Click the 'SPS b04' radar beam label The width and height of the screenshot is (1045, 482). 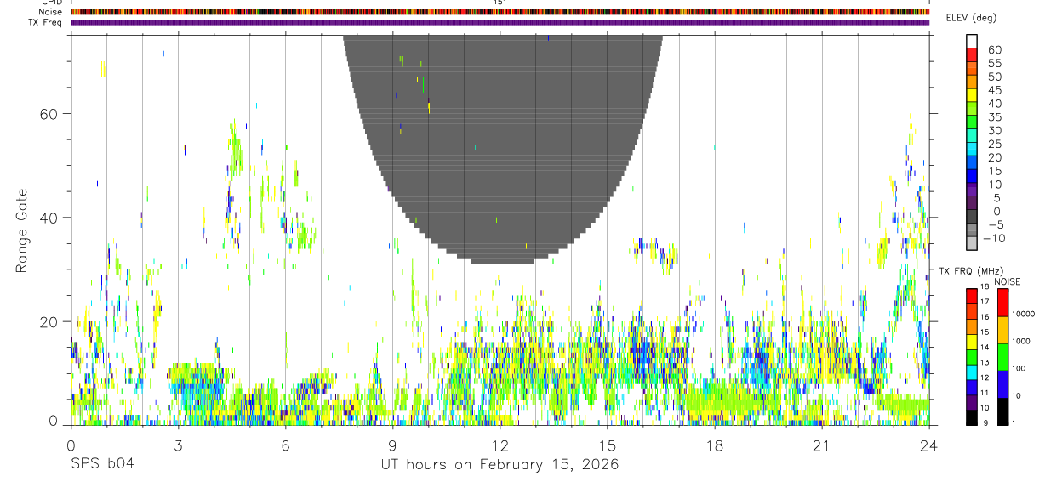[102, 465]
